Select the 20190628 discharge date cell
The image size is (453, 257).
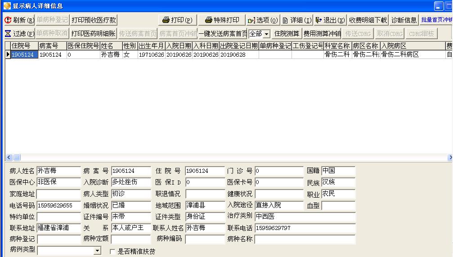tap(239, 54)
